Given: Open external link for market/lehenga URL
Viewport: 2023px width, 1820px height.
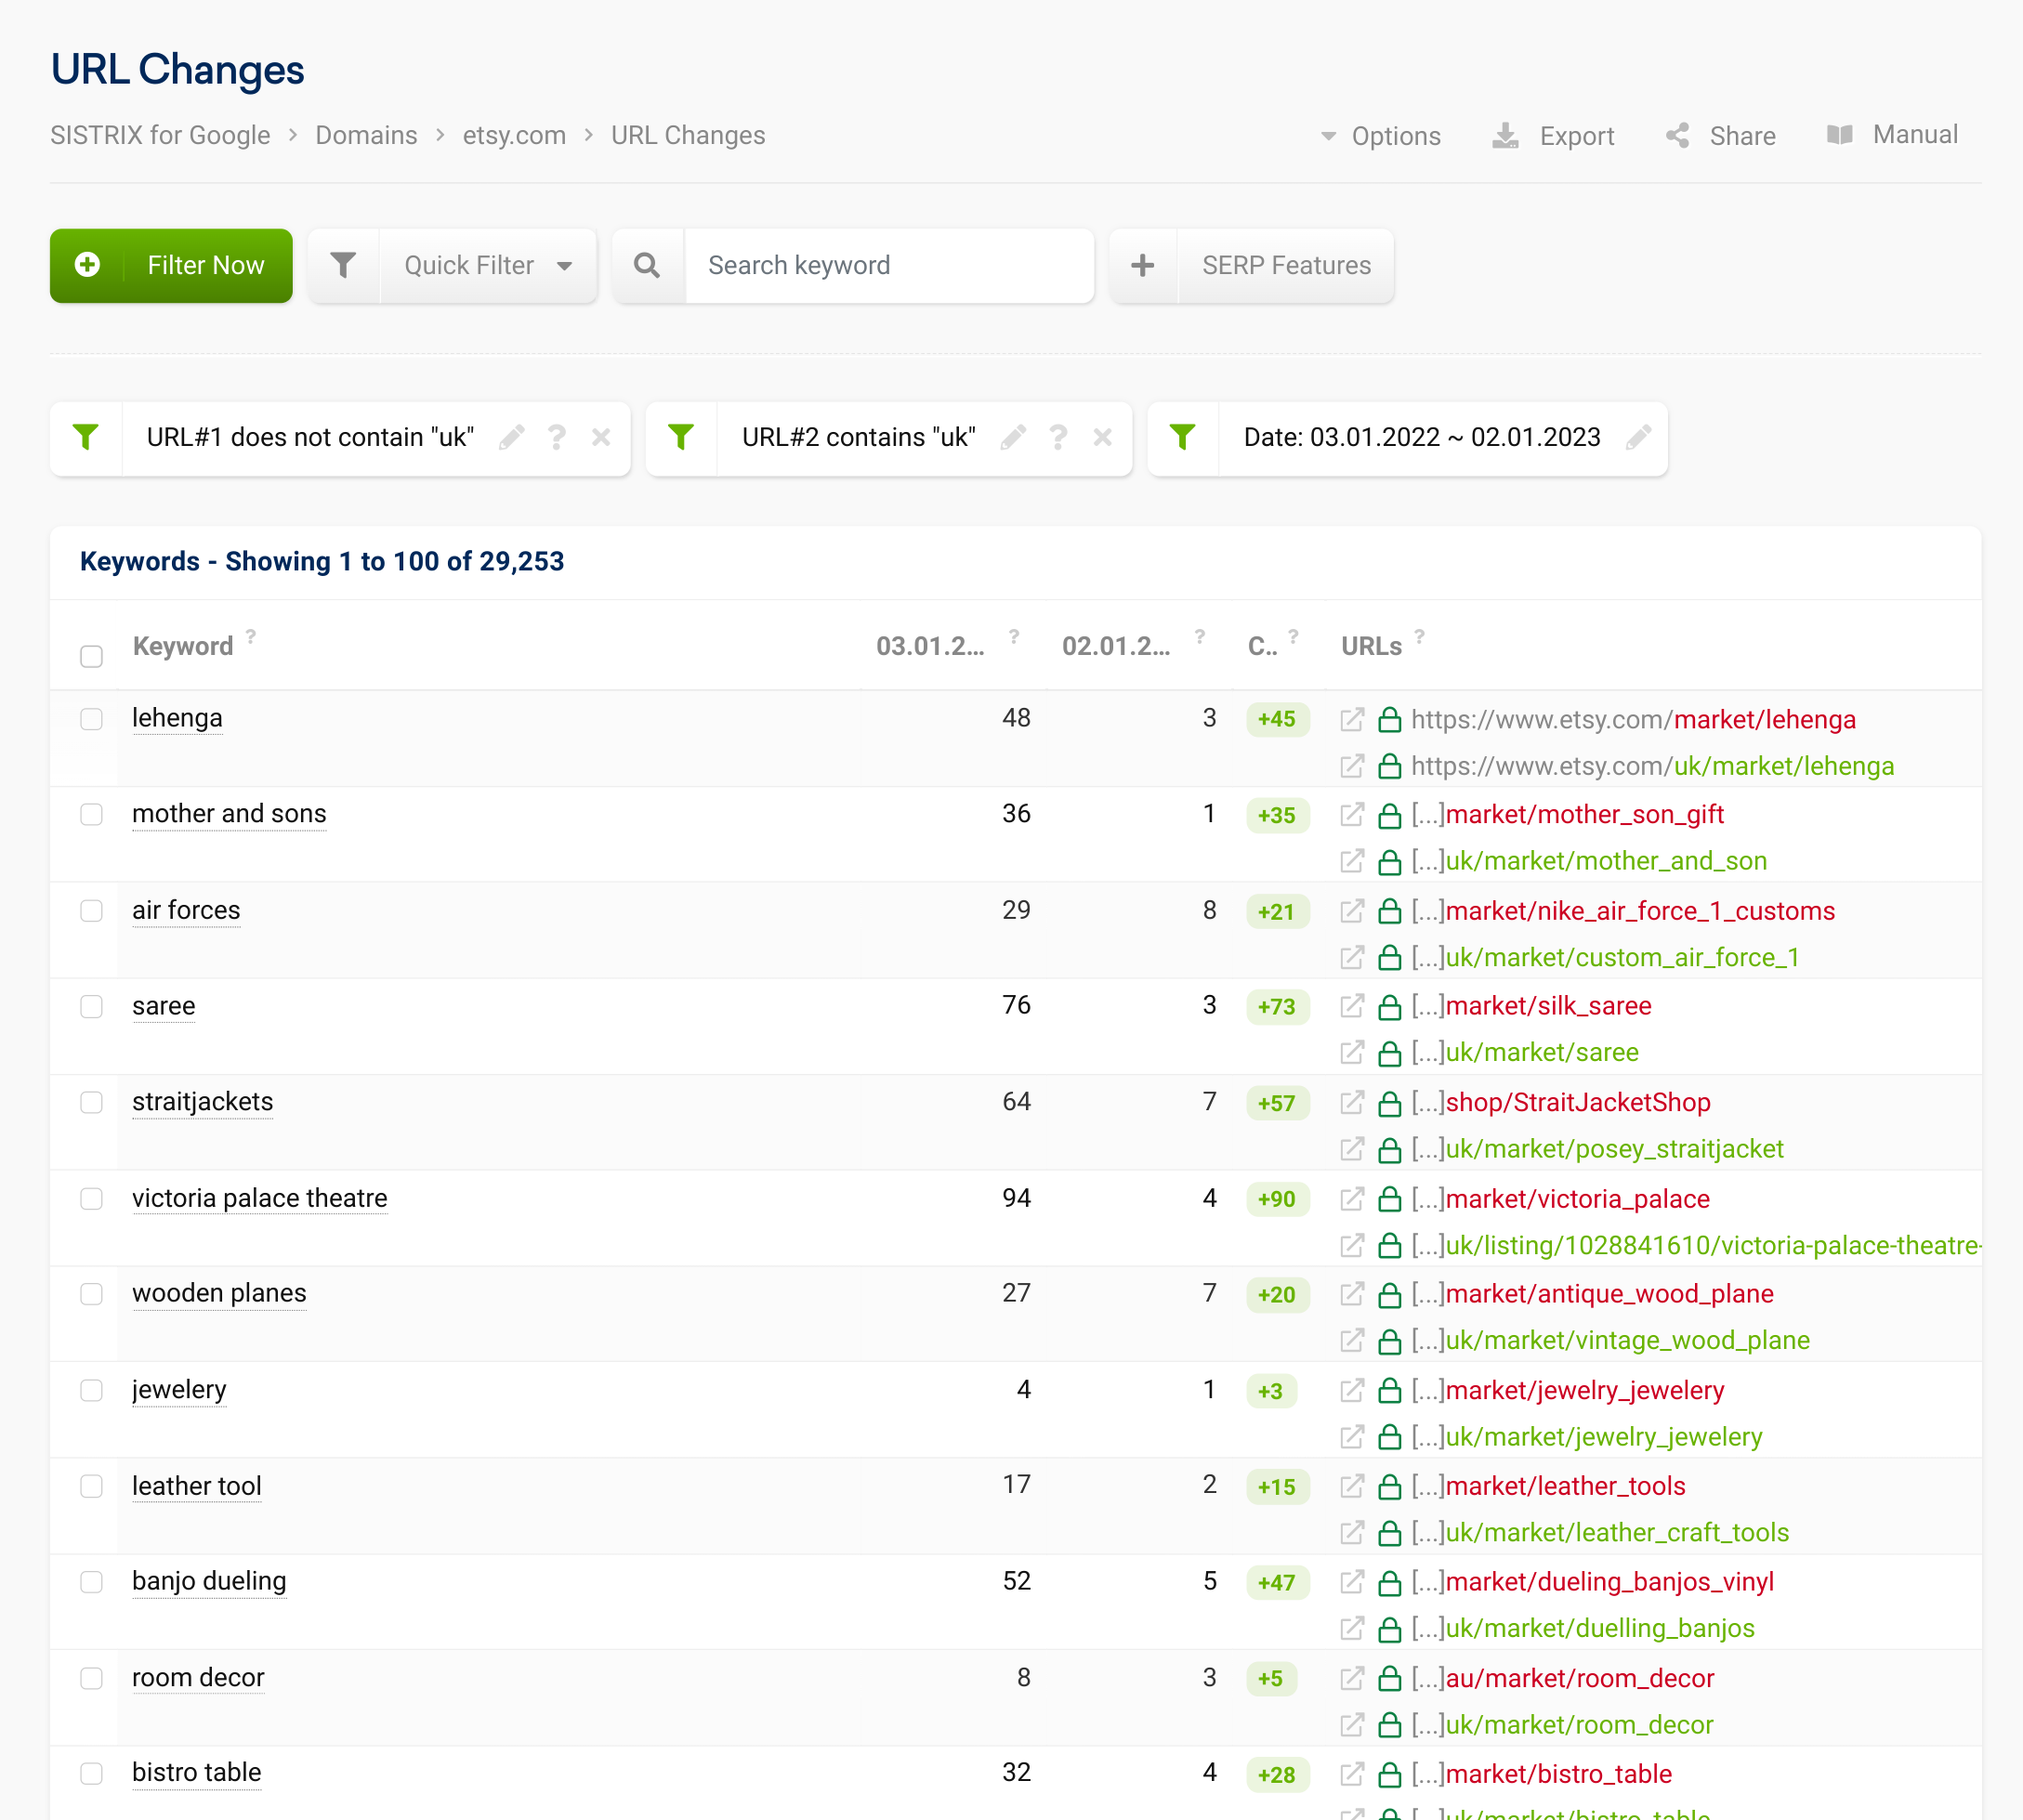Looking at the screenshot, I should pos(1352,719).
